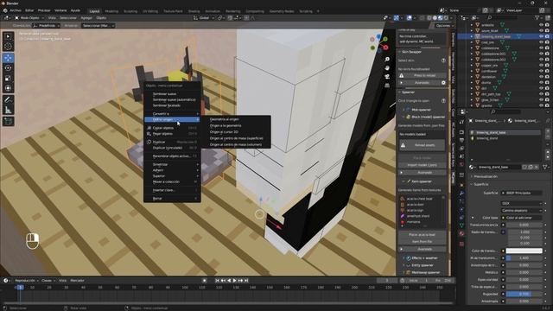Toggle render camera for glow_lichen
The image size is (553, 311).
pos(547,100)
